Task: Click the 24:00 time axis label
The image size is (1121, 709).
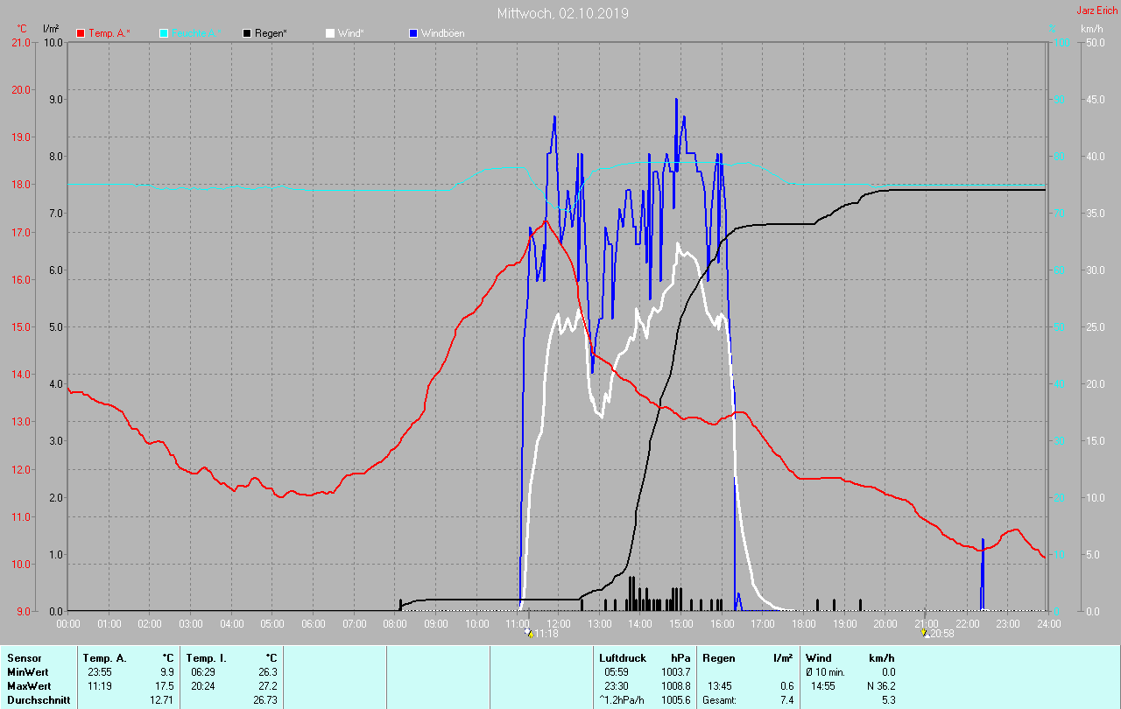Action: 1047,623
